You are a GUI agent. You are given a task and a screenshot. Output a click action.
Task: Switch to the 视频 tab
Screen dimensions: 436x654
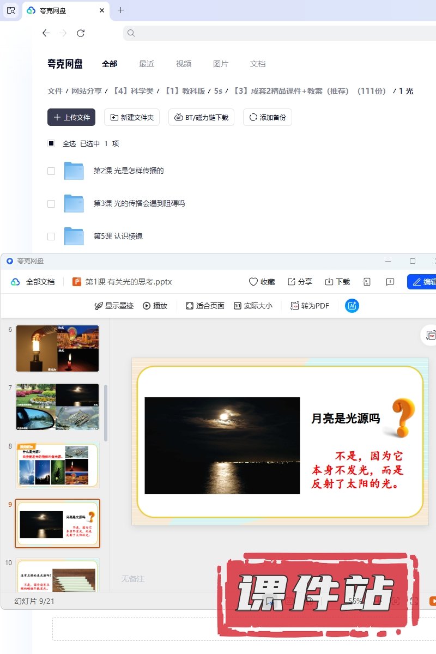coord(184,64)
